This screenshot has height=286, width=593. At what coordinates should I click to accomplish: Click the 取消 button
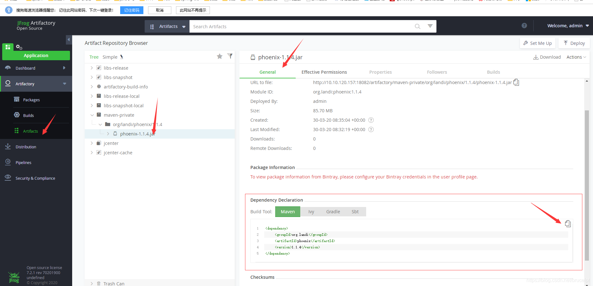160,10
